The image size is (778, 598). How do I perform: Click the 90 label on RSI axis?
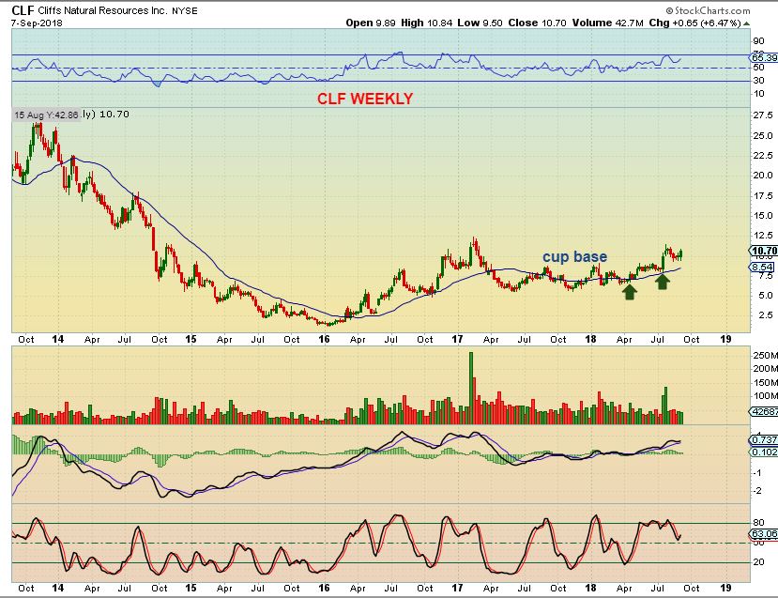(x=758, y=41)
